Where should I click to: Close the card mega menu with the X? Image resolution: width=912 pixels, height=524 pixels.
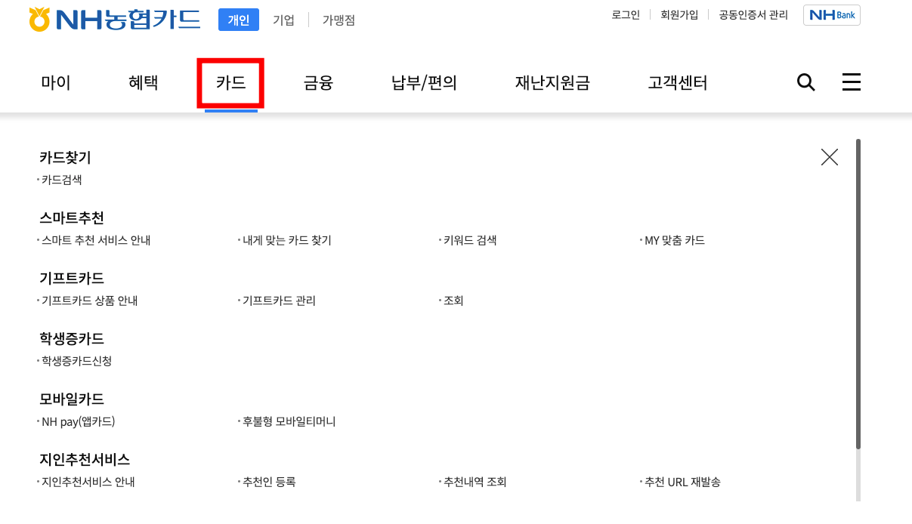pyautogui.click(x=829, y=157)
